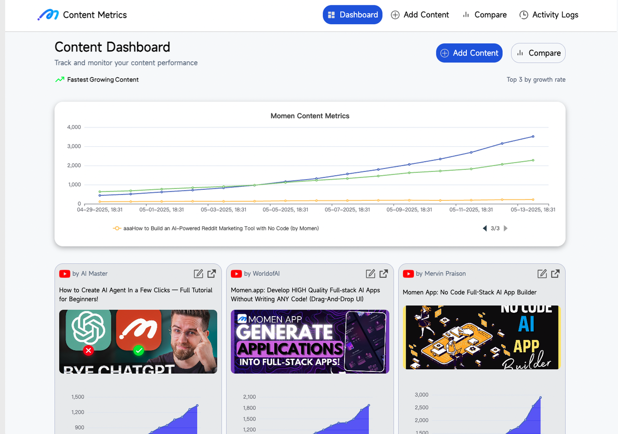This screenshot has height=434, width=618.
Task: Click YouTube icon on WorldofAI card
Action: [x=237, y=274]
